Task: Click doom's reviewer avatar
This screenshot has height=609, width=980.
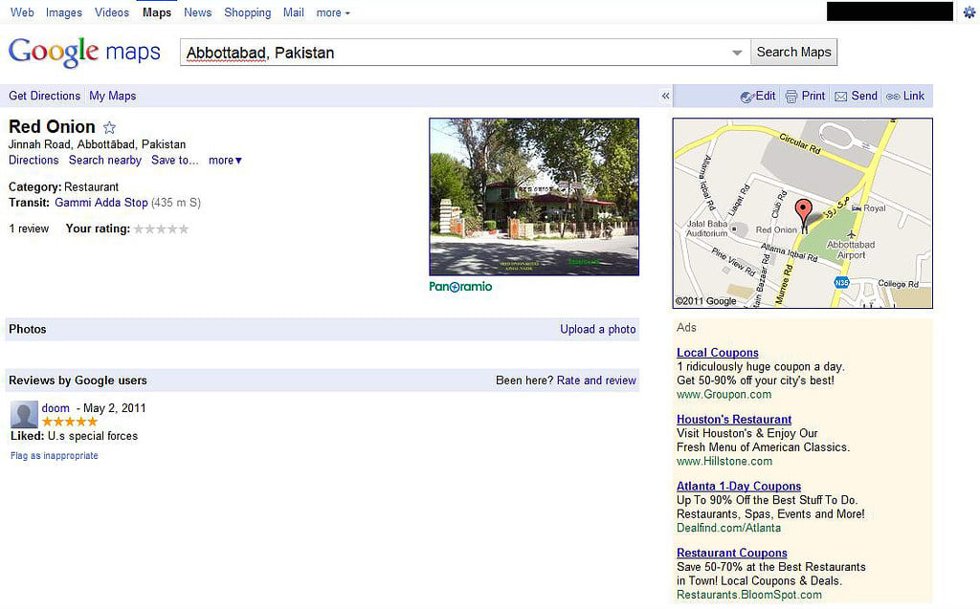Action: click(x=24, y=415)
